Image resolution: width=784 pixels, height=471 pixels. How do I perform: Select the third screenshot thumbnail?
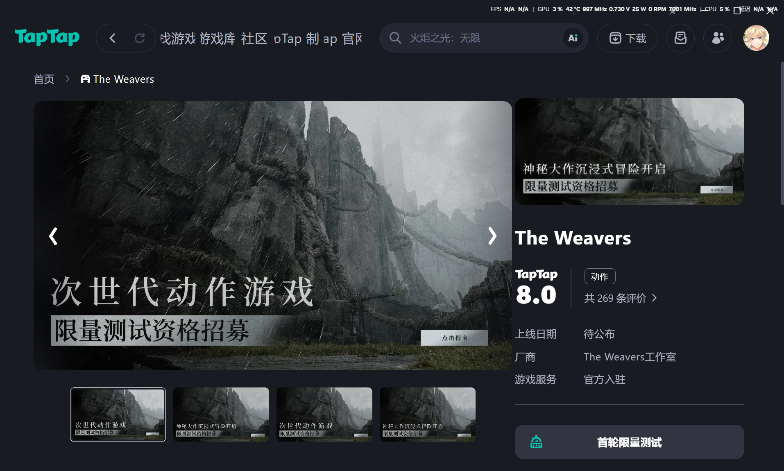coord(324,414)
